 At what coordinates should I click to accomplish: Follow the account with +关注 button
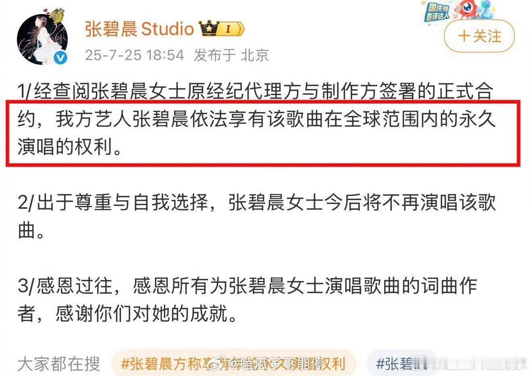click(480, 36)
